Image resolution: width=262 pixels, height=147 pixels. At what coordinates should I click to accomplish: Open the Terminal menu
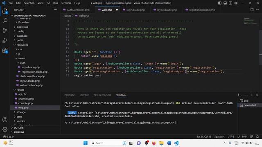click(x=66, y=3)
